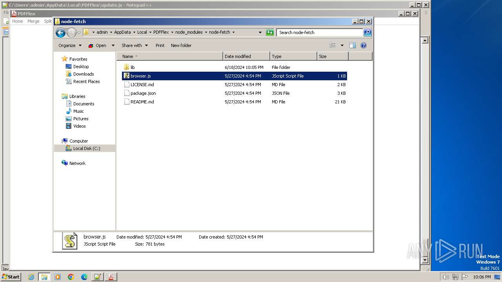Expand the Open button dropdown arrow
The width and height of the screenshot is (502, 282).
click(x=113, y=45)
